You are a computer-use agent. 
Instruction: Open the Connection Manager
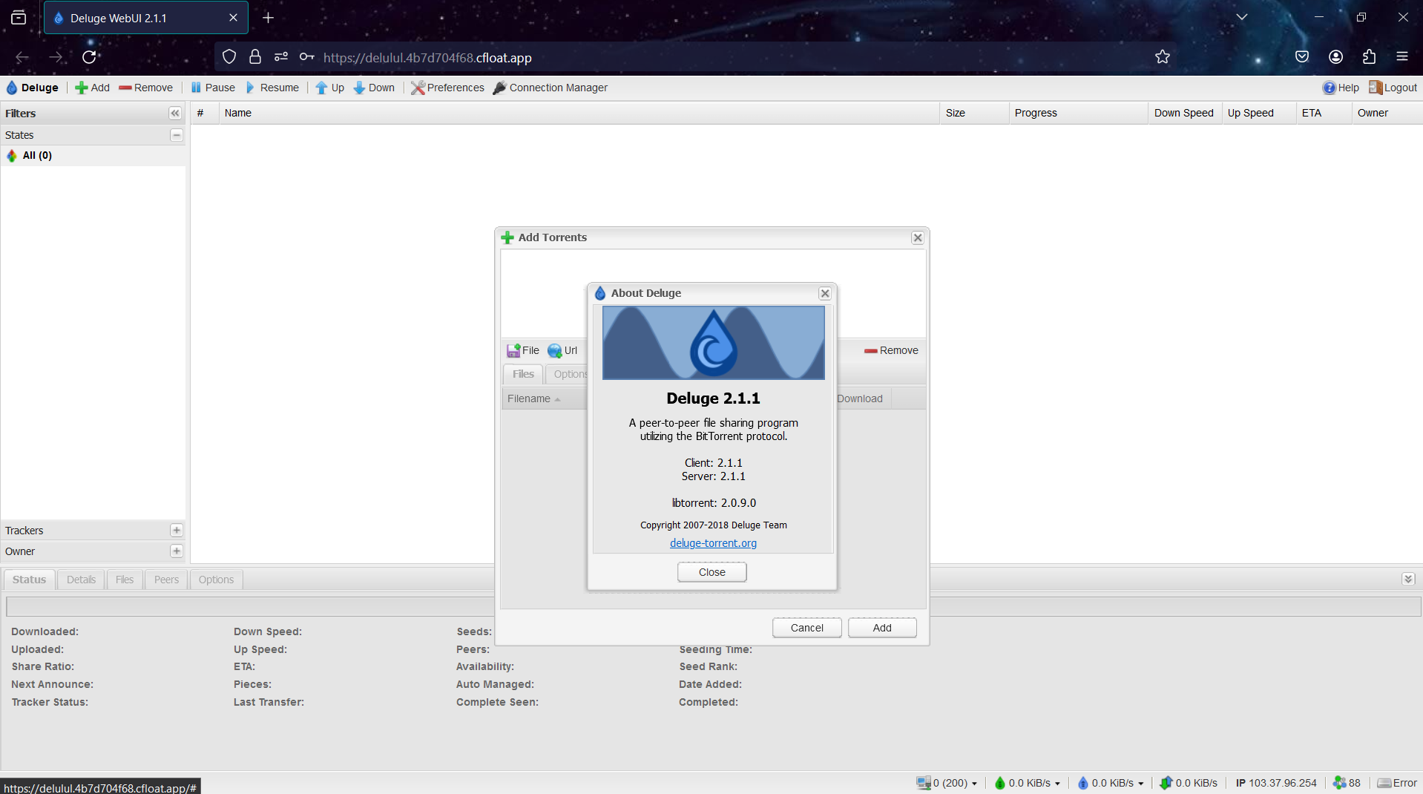(551, 88)
